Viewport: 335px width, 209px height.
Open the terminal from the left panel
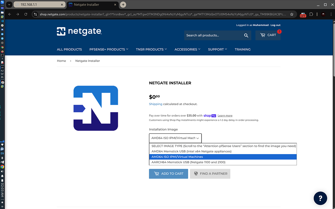coord(2,55)
